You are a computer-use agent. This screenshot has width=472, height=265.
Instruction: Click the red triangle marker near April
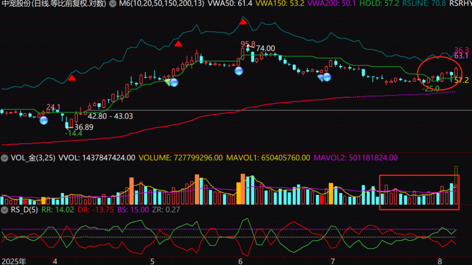click(72, 78)
